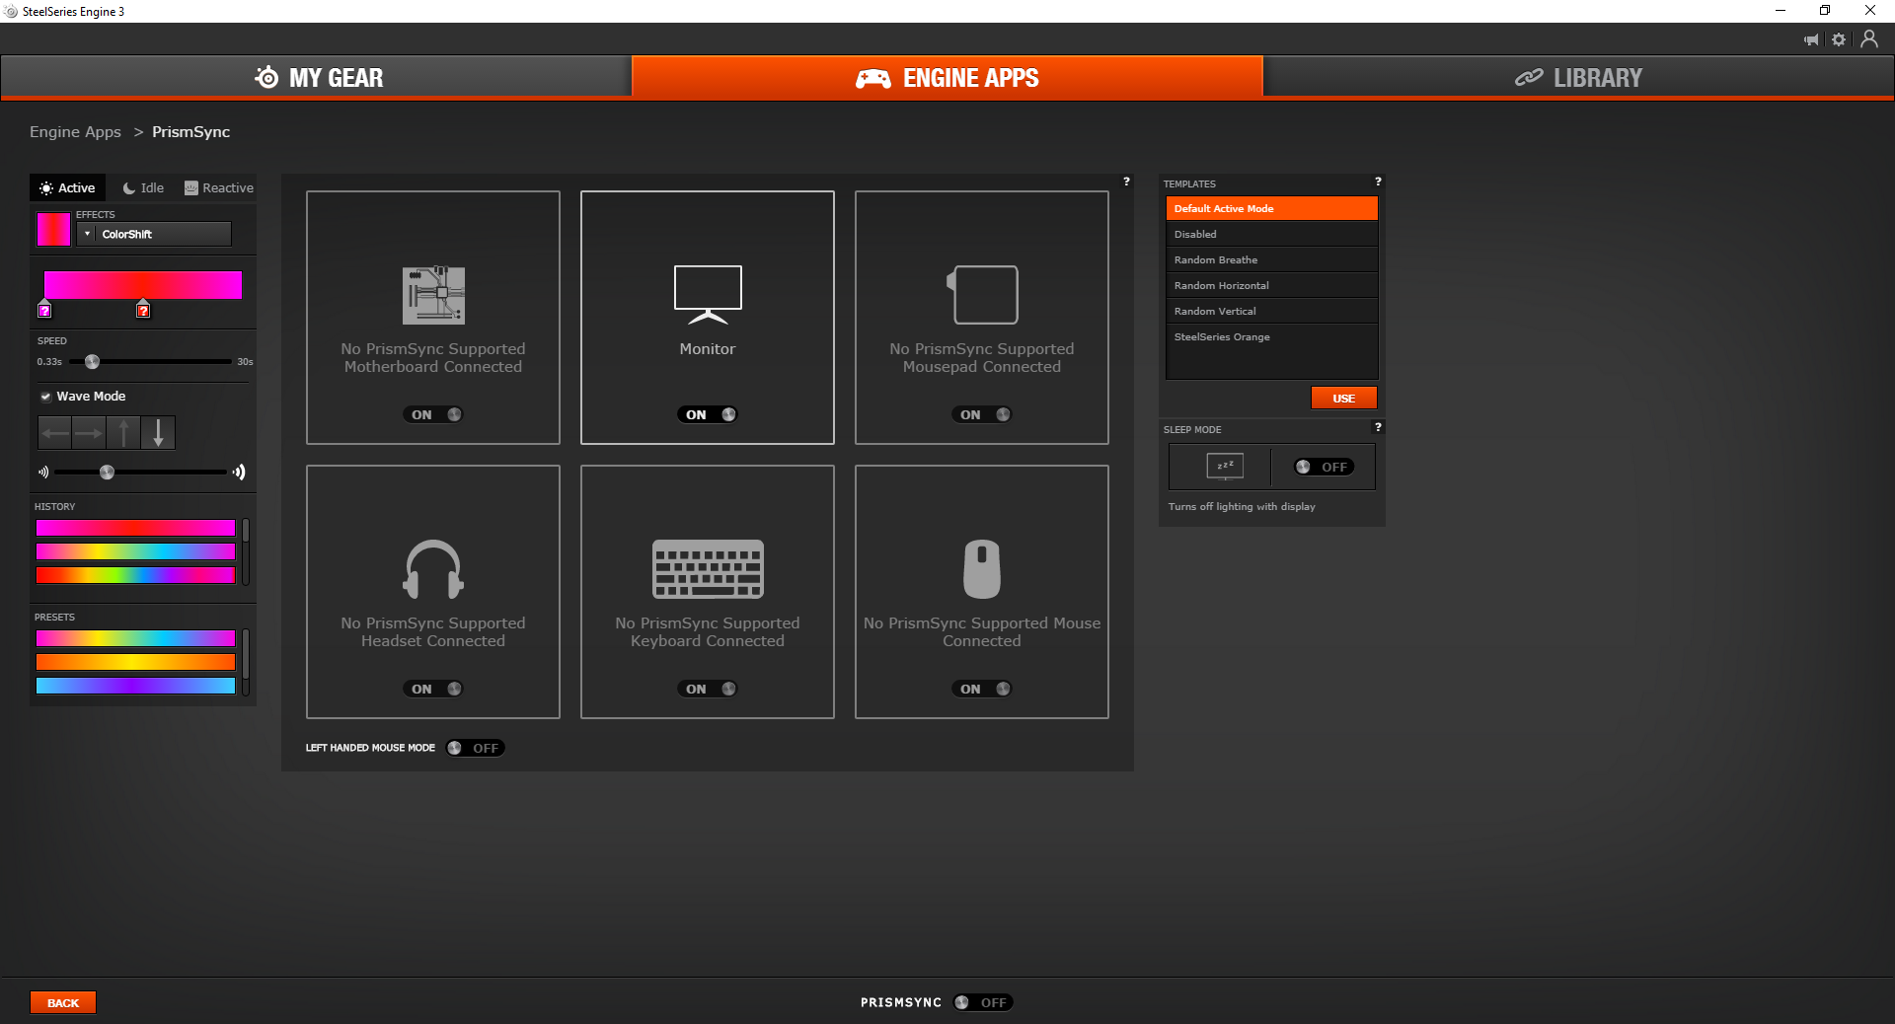This screenshot has height=1024, width=1895.
Task: Open the ColorShift effects dropdown
Action: [155, 234]
